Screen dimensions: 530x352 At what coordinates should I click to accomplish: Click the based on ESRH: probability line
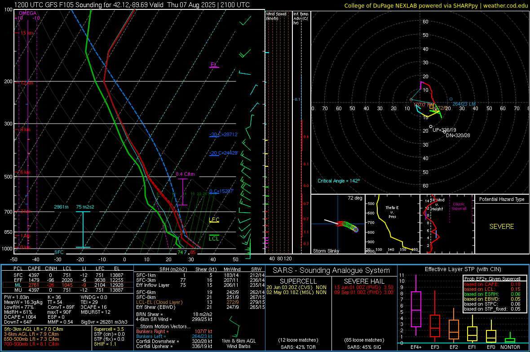(x=492, y=294)
